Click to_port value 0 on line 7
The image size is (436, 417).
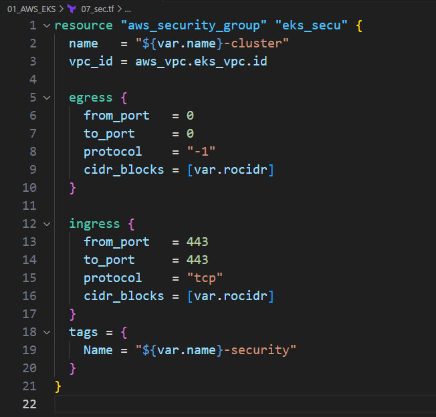pos(190,134)
